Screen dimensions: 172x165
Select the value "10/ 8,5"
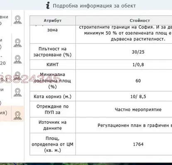tap(138, 97)
